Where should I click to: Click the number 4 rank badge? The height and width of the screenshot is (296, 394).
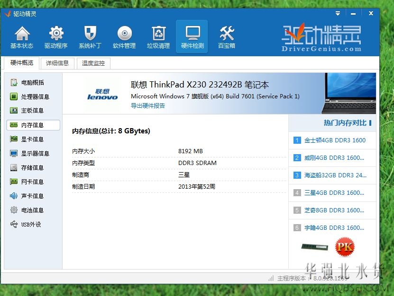coord(297,193)
